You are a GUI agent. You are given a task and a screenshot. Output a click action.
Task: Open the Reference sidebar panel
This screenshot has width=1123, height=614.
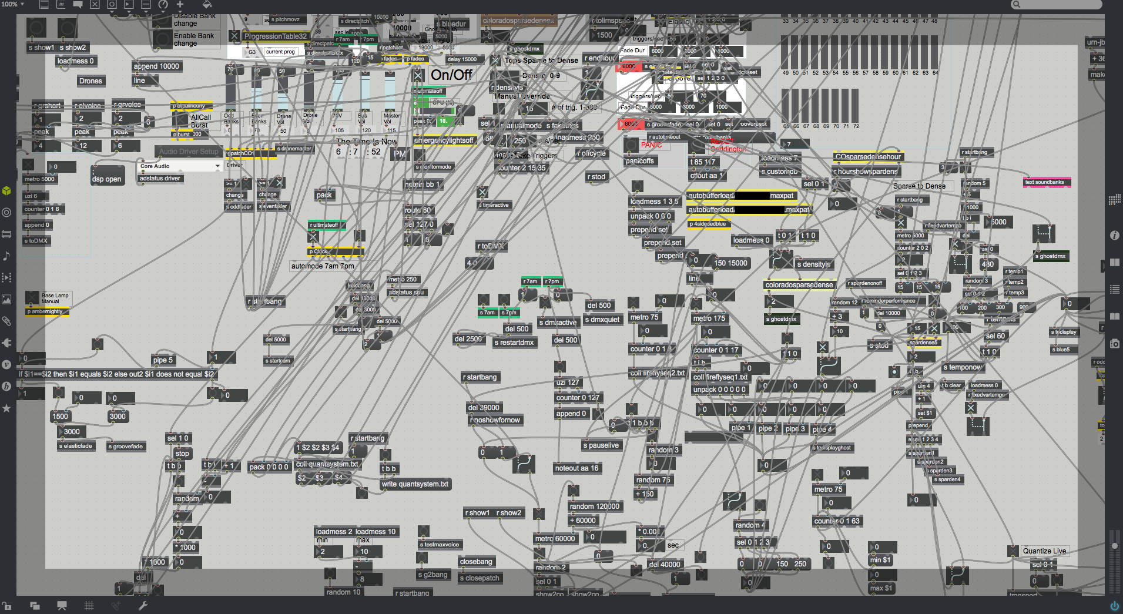(1114, 262)
